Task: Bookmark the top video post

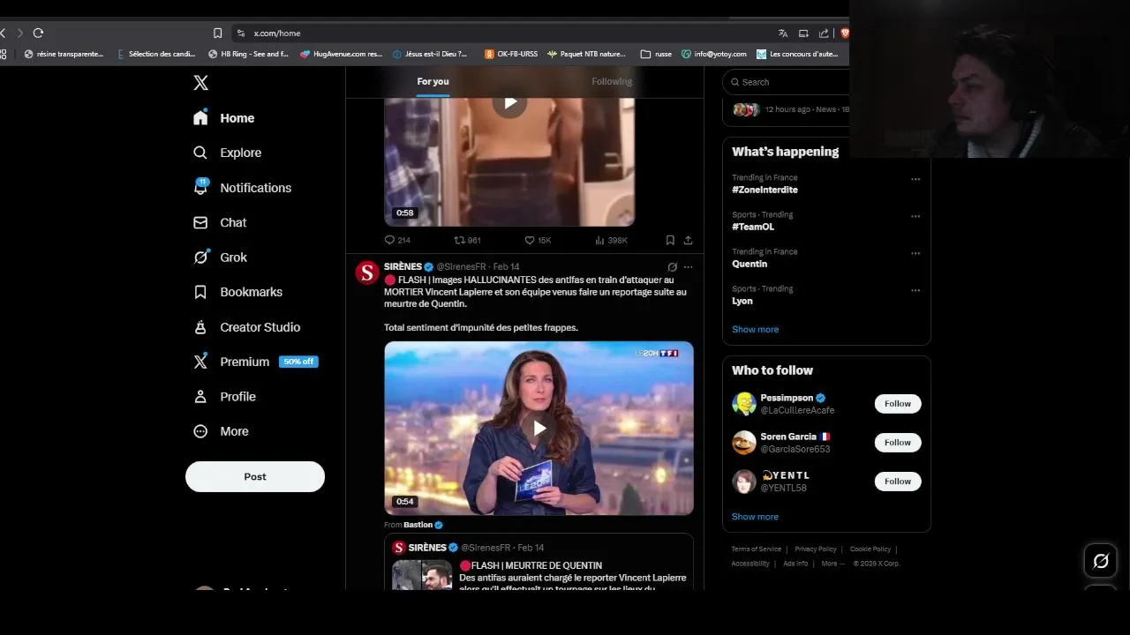Action: click(x=670, y=240)
